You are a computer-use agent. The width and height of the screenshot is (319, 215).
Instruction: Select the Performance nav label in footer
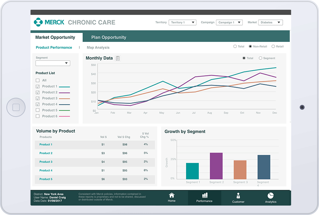point(204,202)
